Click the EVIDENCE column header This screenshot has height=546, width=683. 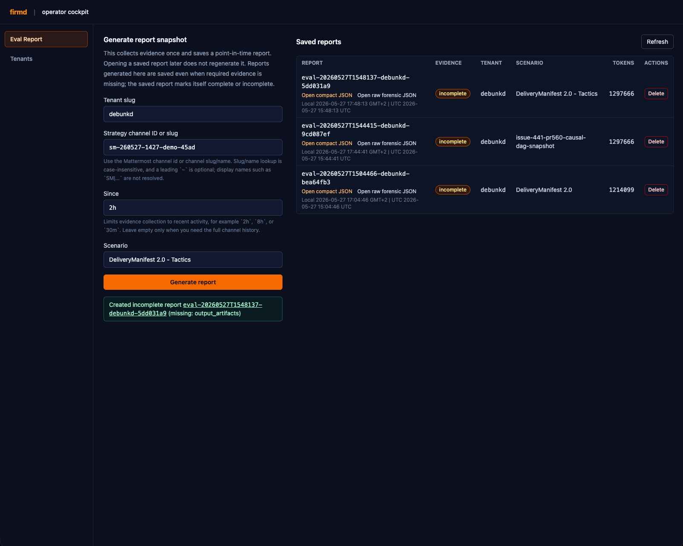point(448,63)
